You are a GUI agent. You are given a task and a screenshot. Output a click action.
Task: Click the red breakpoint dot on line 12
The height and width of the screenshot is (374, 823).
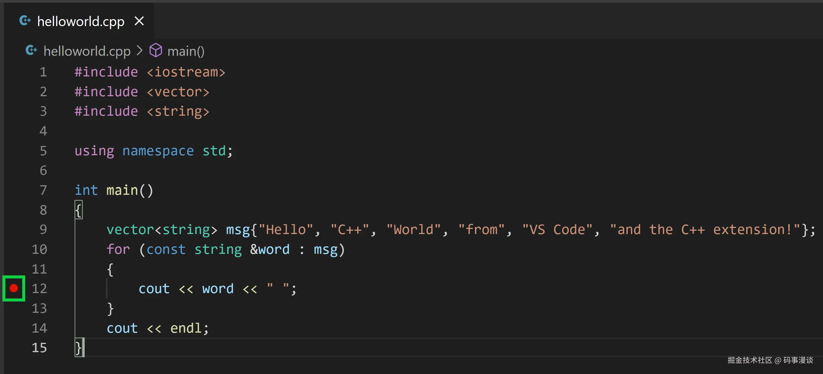(x=14, y=288)
